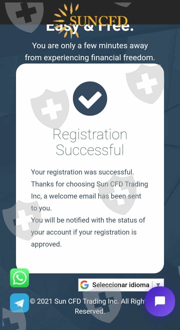Open the purple live chat bubble

point(160,301)
